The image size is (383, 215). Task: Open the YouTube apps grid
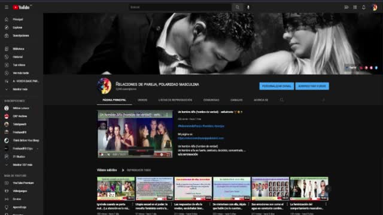click(355, 7)
